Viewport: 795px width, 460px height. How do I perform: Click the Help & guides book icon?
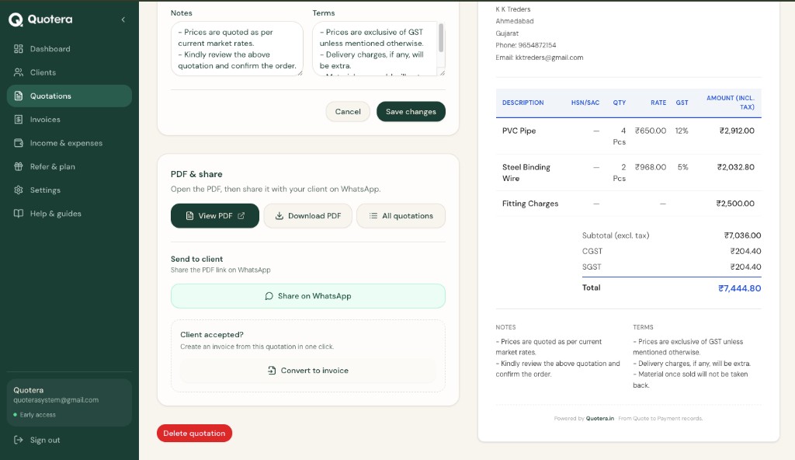(19, 214)
